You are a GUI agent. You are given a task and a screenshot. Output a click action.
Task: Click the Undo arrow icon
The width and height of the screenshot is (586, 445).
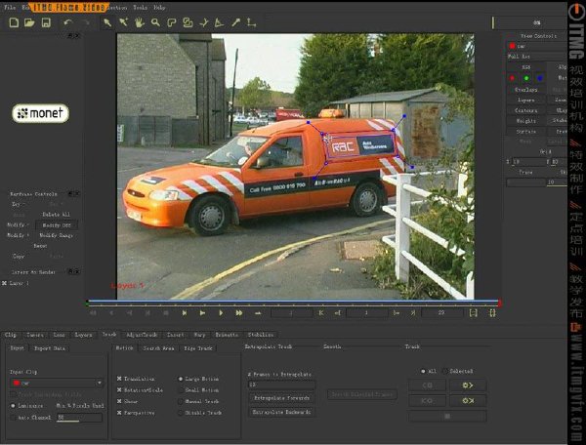pyautogui.click(x=67, y=22)
